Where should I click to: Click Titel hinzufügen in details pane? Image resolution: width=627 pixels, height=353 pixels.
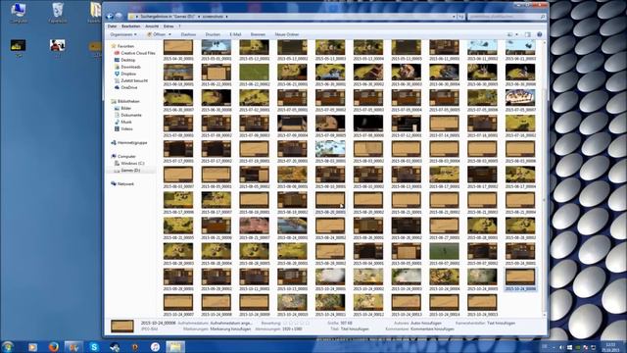[355, 329]
